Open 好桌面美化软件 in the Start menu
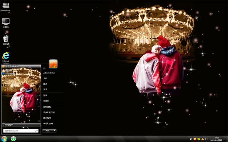This screenshot has width=228, height=142. (x=11, y=67)
